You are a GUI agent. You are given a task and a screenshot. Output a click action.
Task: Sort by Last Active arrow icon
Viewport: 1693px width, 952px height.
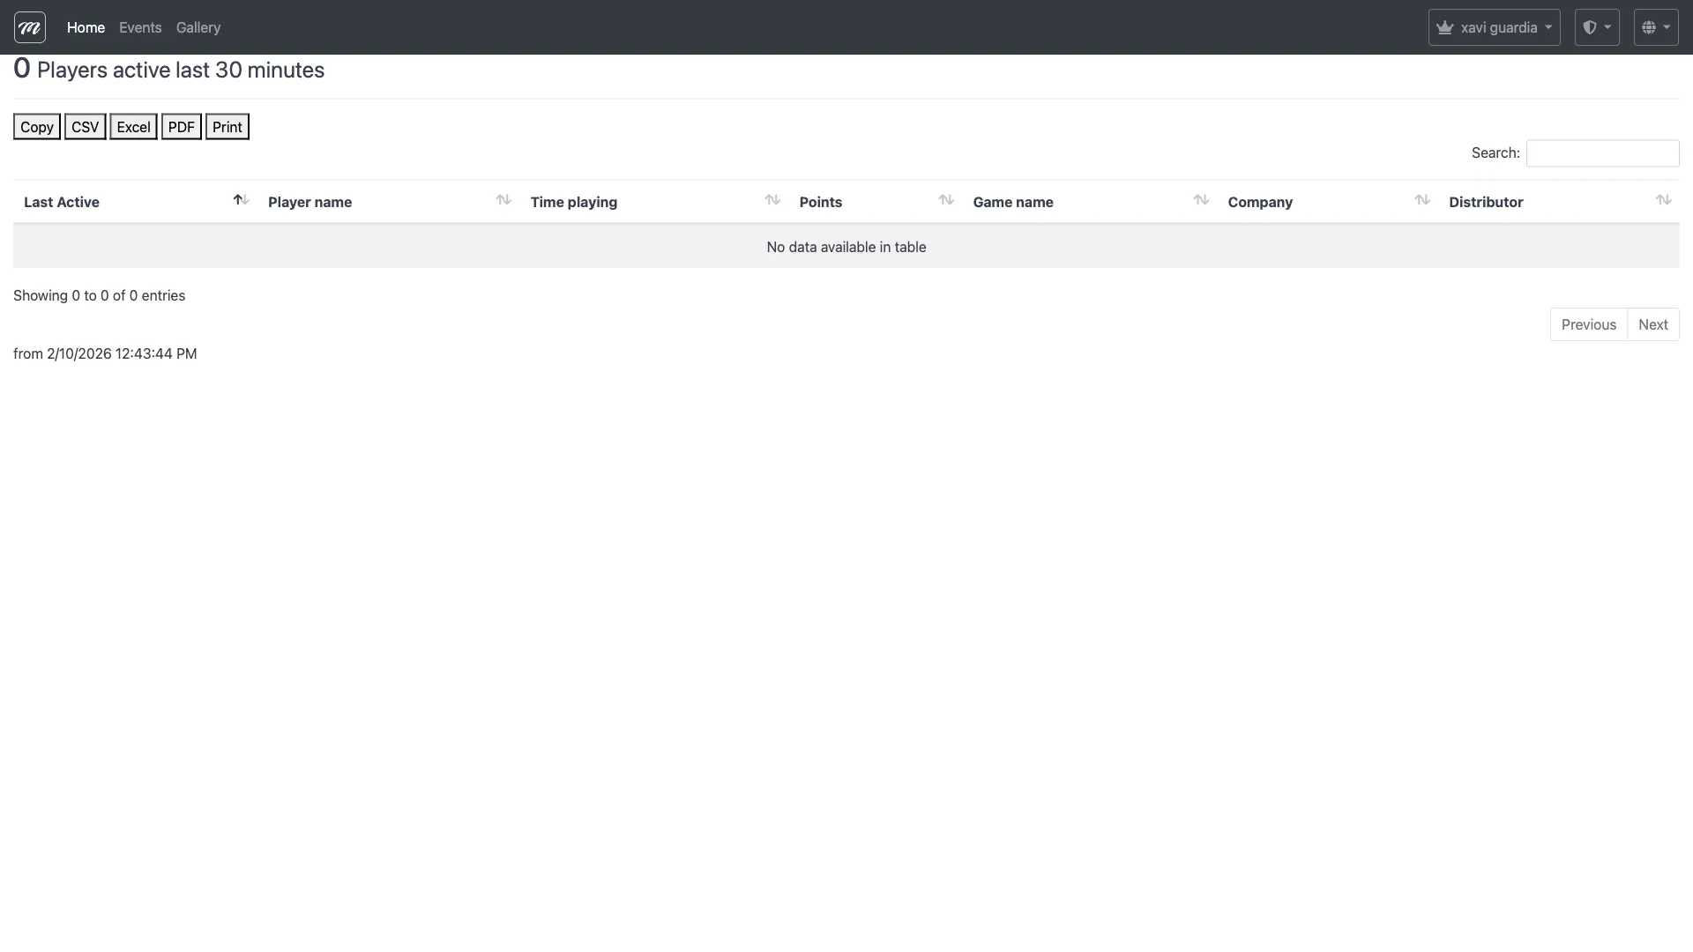[x=241, y=200]
